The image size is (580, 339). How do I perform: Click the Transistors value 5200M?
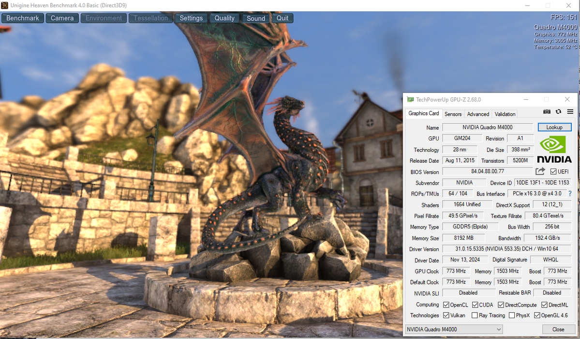[x=520, y=160]
